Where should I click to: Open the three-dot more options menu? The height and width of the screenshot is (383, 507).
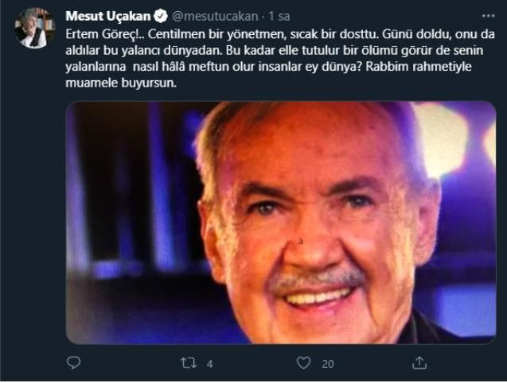[x=488, y=16]
